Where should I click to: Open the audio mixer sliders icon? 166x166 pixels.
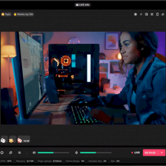click(20, 153)
